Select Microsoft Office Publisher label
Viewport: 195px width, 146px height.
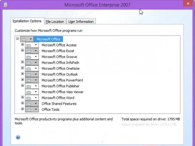[x=60, y=86]
